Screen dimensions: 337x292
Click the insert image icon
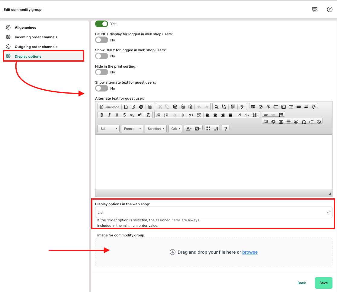click(266, 122)
